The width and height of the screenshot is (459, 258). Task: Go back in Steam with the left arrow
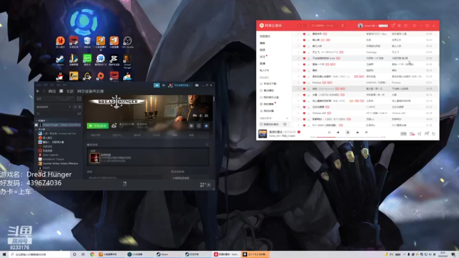(x=38, y=91)
